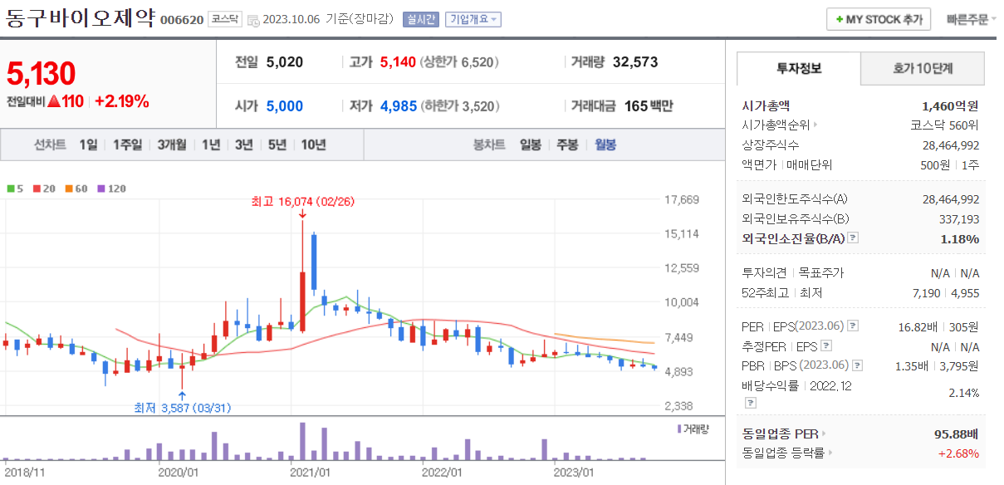Open the 빠른주문 dropdown

click(x=971, y=19)
